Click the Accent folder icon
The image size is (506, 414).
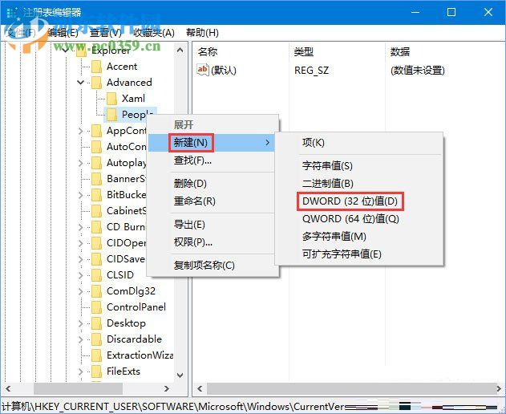(96, 67)
